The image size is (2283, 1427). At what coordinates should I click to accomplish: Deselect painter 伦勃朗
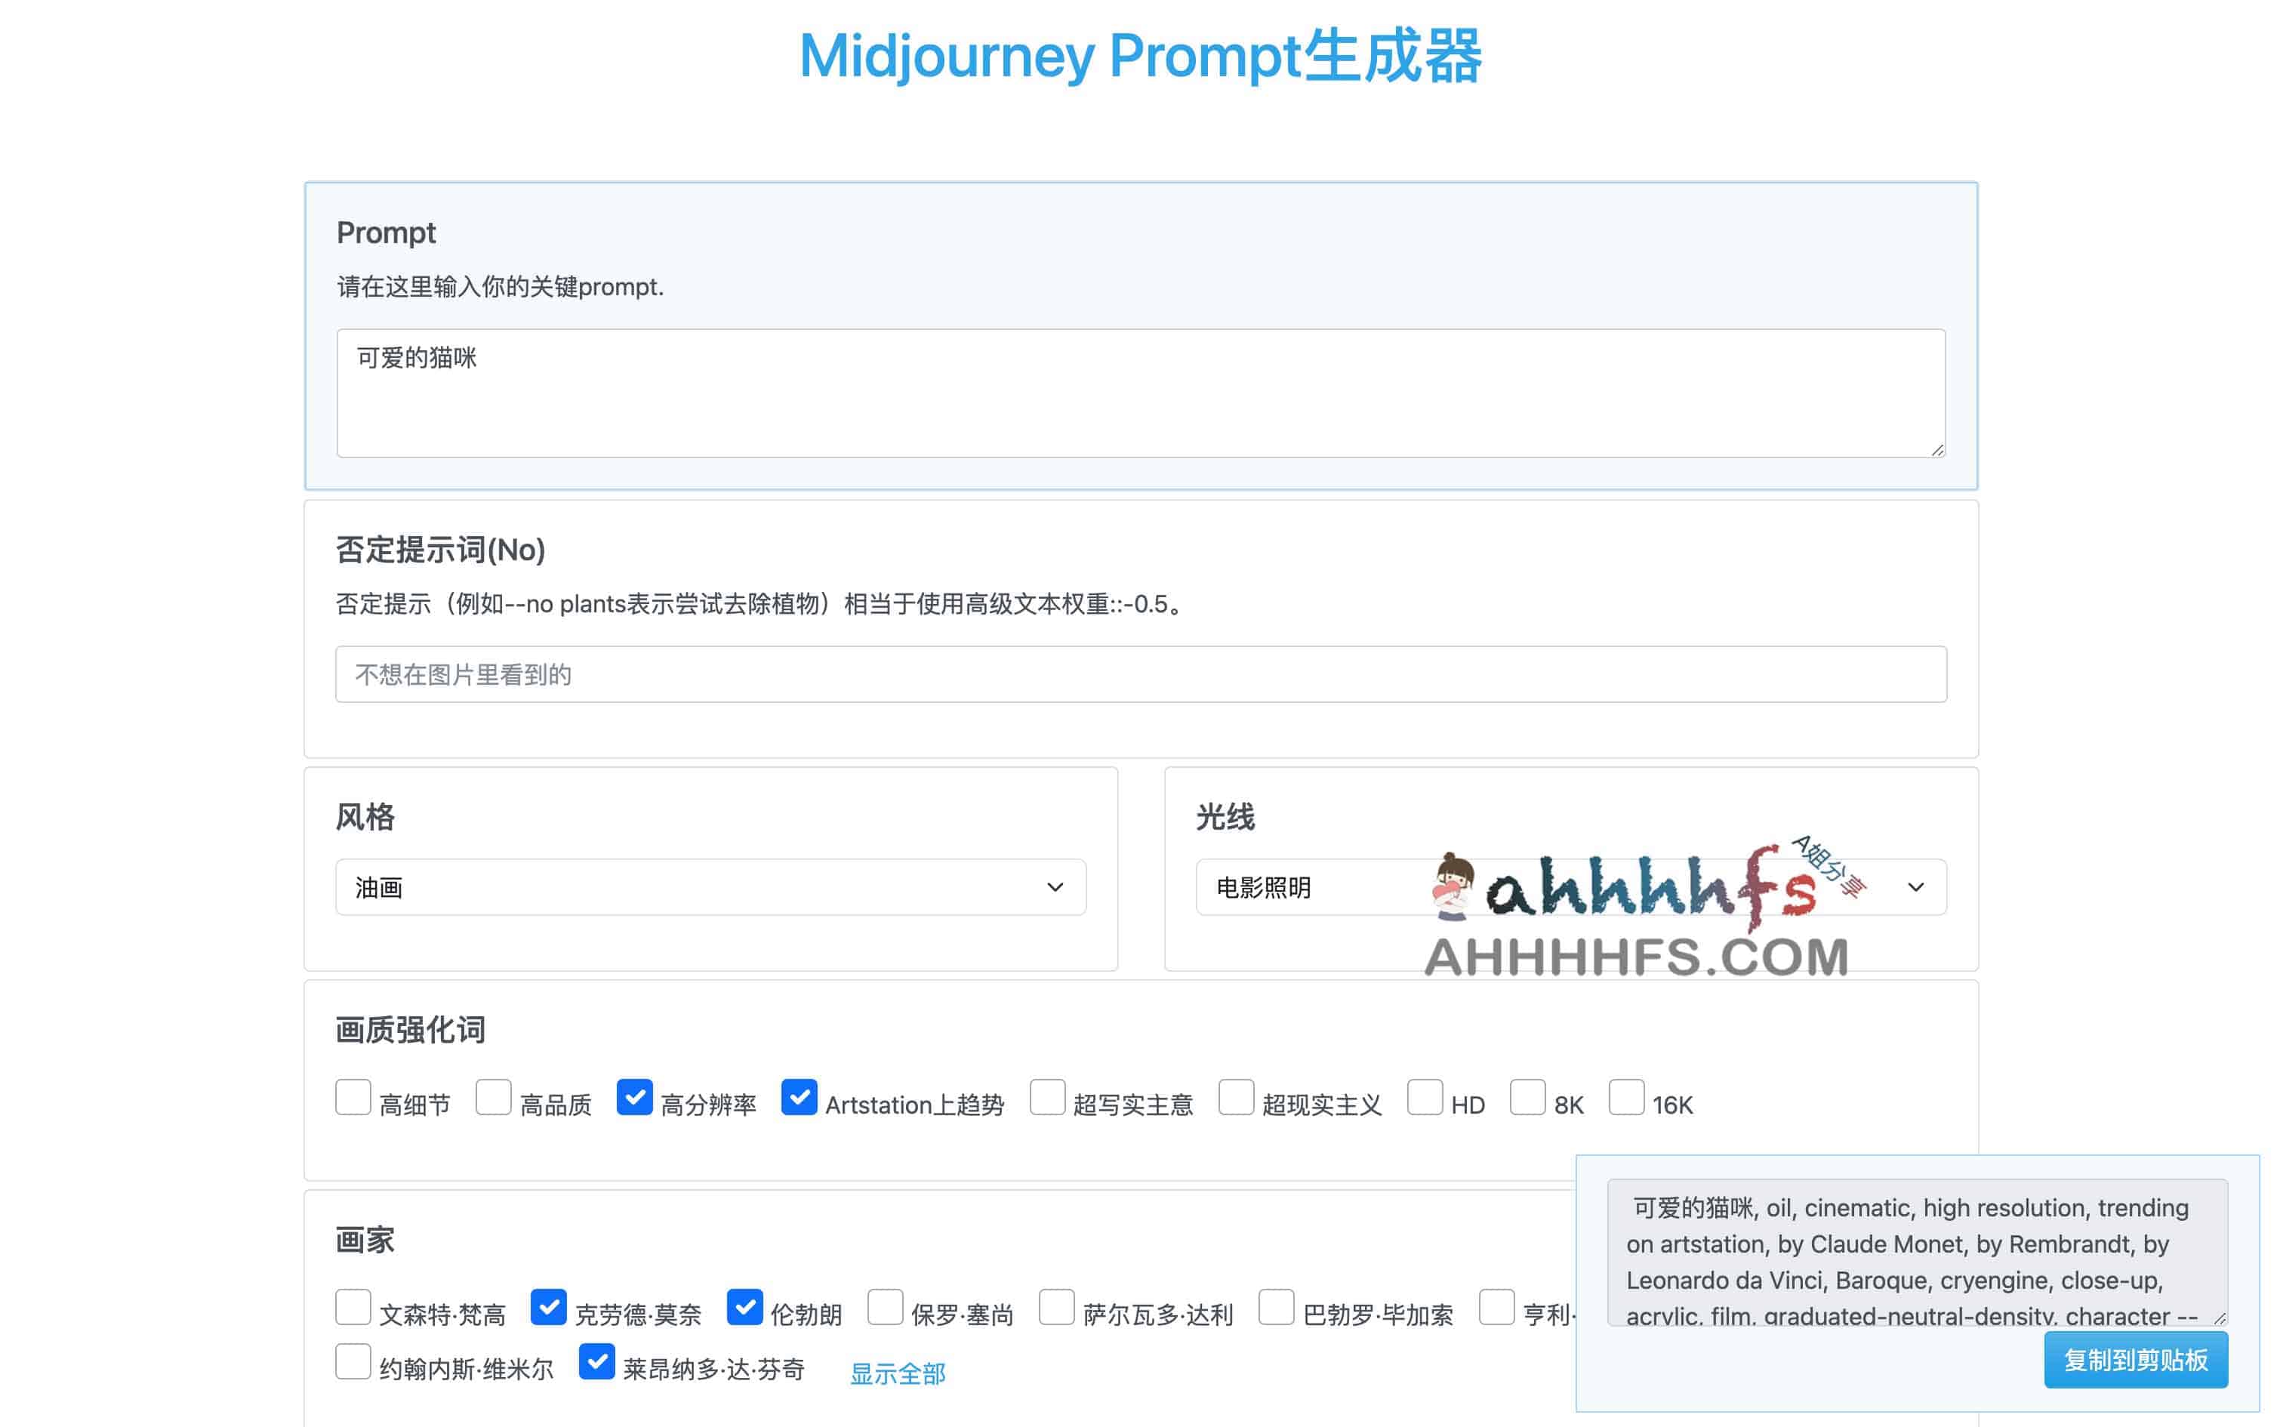pos(746,1308)
